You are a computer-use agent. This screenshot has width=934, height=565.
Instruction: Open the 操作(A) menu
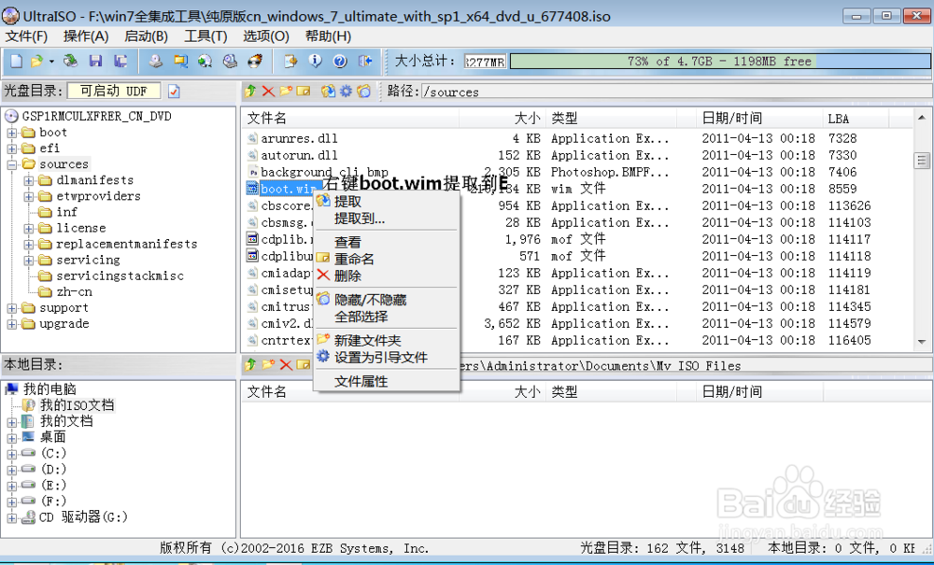[86, 36]
